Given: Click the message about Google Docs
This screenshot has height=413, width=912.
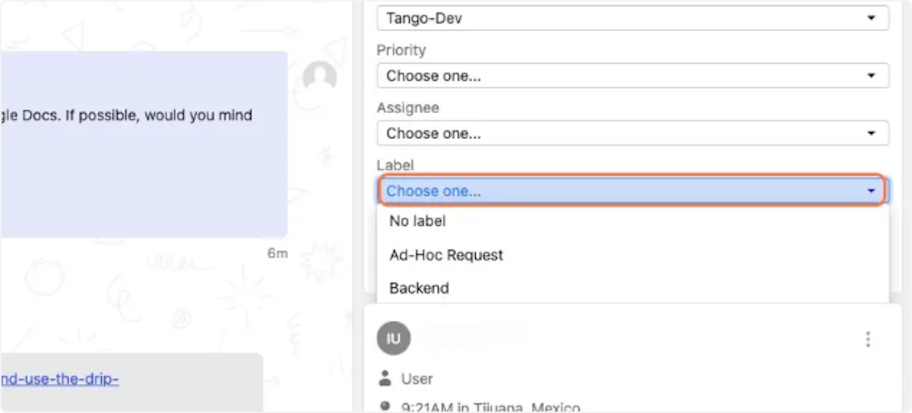Looking at the screenshot, I should [144, 144].
